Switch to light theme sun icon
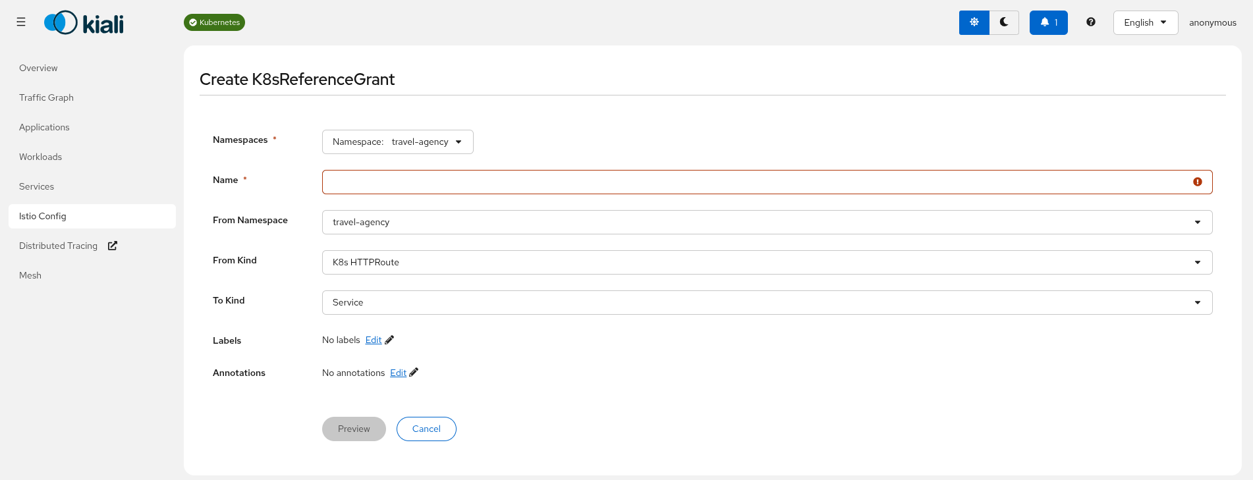The height and width of the screenshot is (480, 1253). (974, 22)
